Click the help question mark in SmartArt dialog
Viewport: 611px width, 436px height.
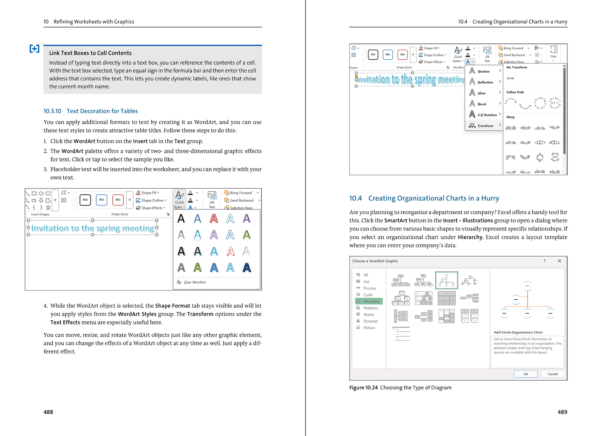(545, 261)
